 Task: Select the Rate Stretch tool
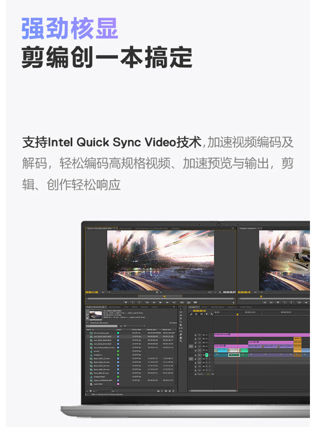(x=181, y=322)
